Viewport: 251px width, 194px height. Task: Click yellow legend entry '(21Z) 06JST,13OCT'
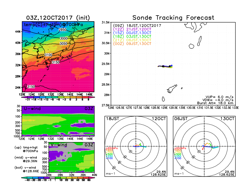[132, 40]
